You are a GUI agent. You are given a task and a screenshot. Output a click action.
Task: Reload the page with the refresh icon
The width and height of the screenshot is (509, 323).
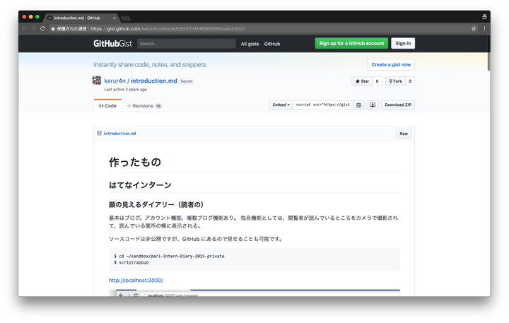click(42, 28)
